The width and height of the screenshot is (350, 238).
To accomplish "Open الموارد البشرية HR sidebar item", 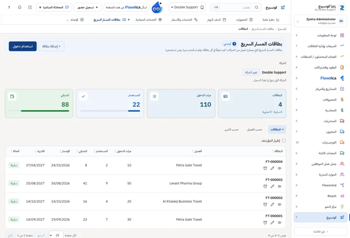I will [x=320, y=175].
